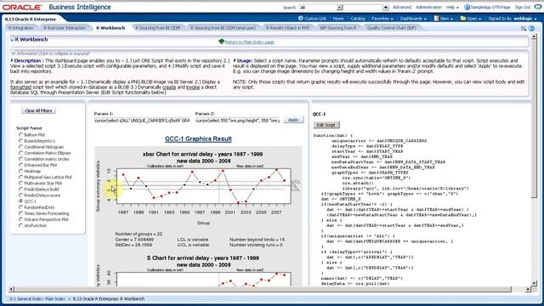Image resolution: width=544 pixels, height=306 pixels.
Task: Select the PredictDelays-build radio
Action: click(x=20, y=189)
